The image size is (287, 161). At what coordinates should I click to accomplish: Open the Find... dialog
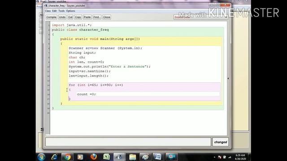coord(97,17)
